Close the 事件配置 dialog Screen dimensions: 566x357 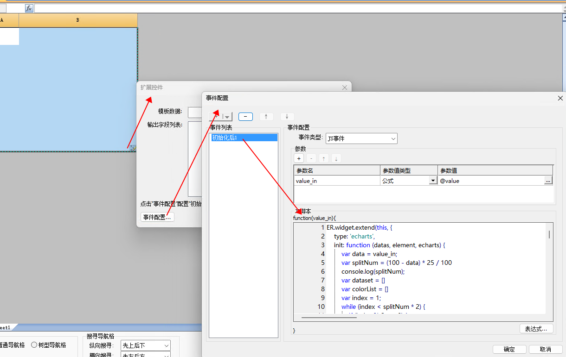[x=560, y=98]
